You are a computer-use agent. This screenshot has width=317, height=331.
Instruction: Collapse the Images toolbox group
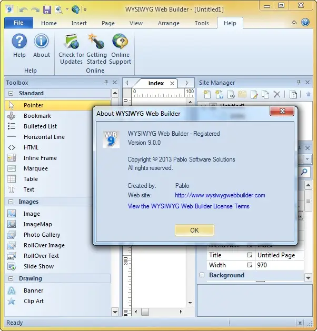pyautogui.click(x=11, y=202)
